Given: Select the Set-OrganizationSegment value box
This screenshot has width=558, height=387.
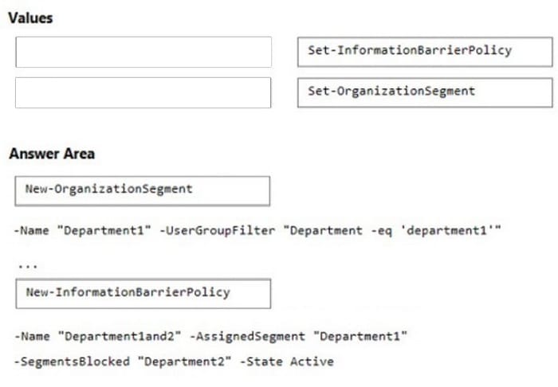Looking at the screenshot, I should coord(425,92).
